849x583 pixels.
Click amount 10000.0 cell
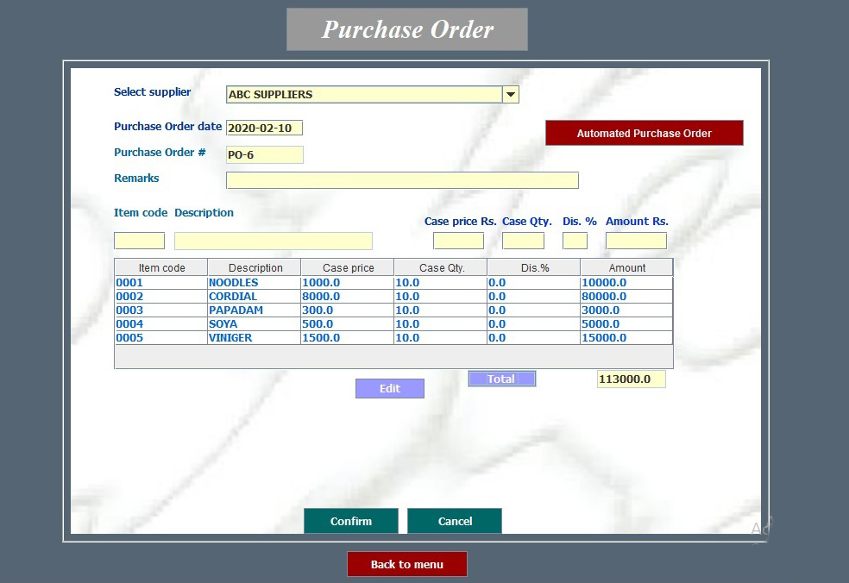(626, 283)
